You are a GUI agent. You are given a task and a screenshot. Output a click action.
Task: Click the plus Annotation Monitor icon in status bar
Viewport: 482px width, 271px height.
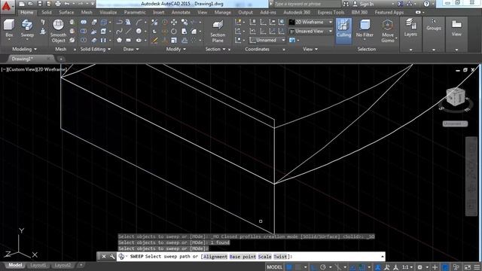click(x=435, y=267)
